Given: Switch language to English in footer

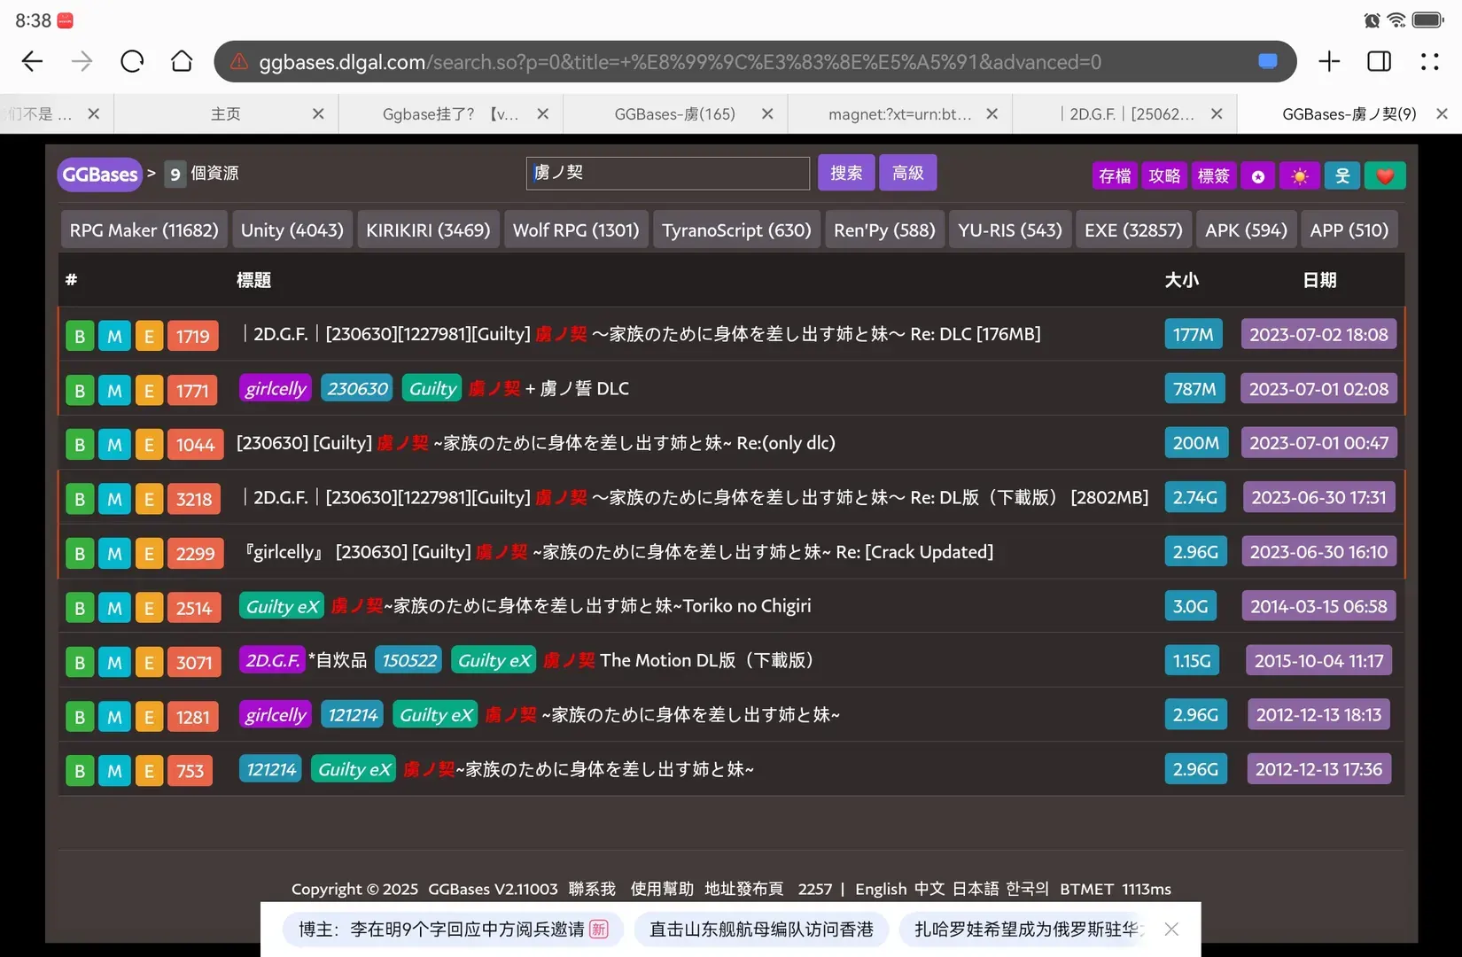Looking at the screenshot, I should coord(881,889).
